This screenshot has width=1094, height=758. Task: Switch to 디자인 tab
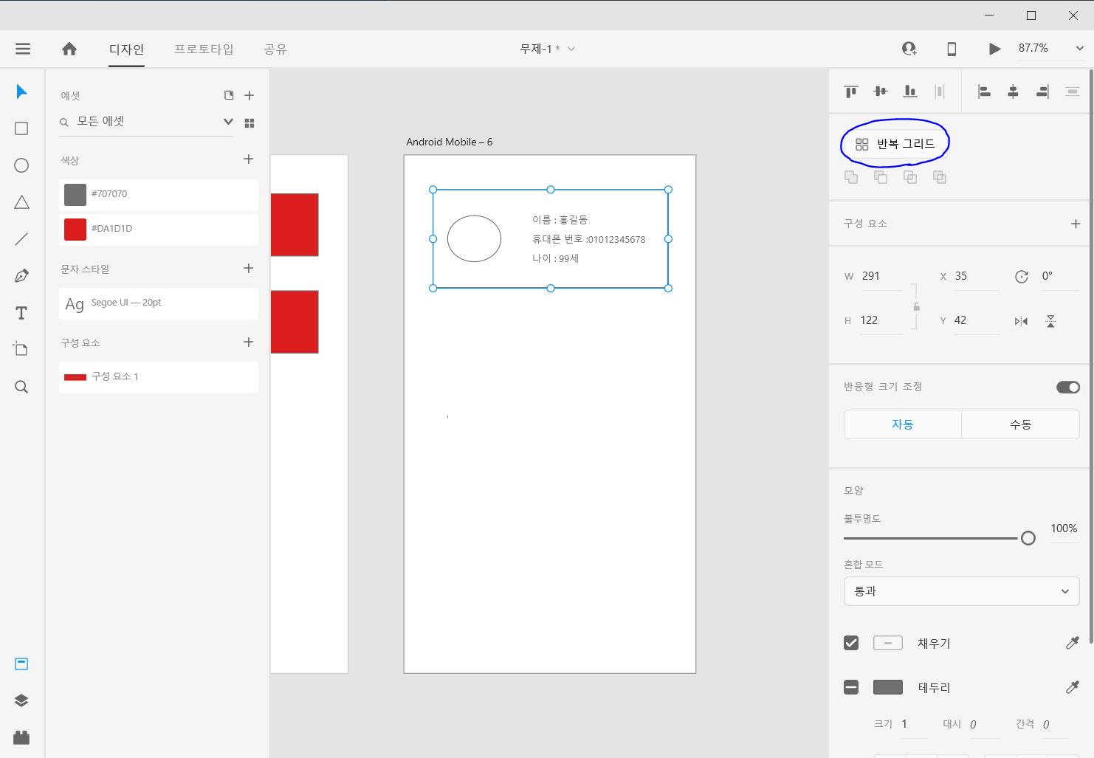coord(126,49)
